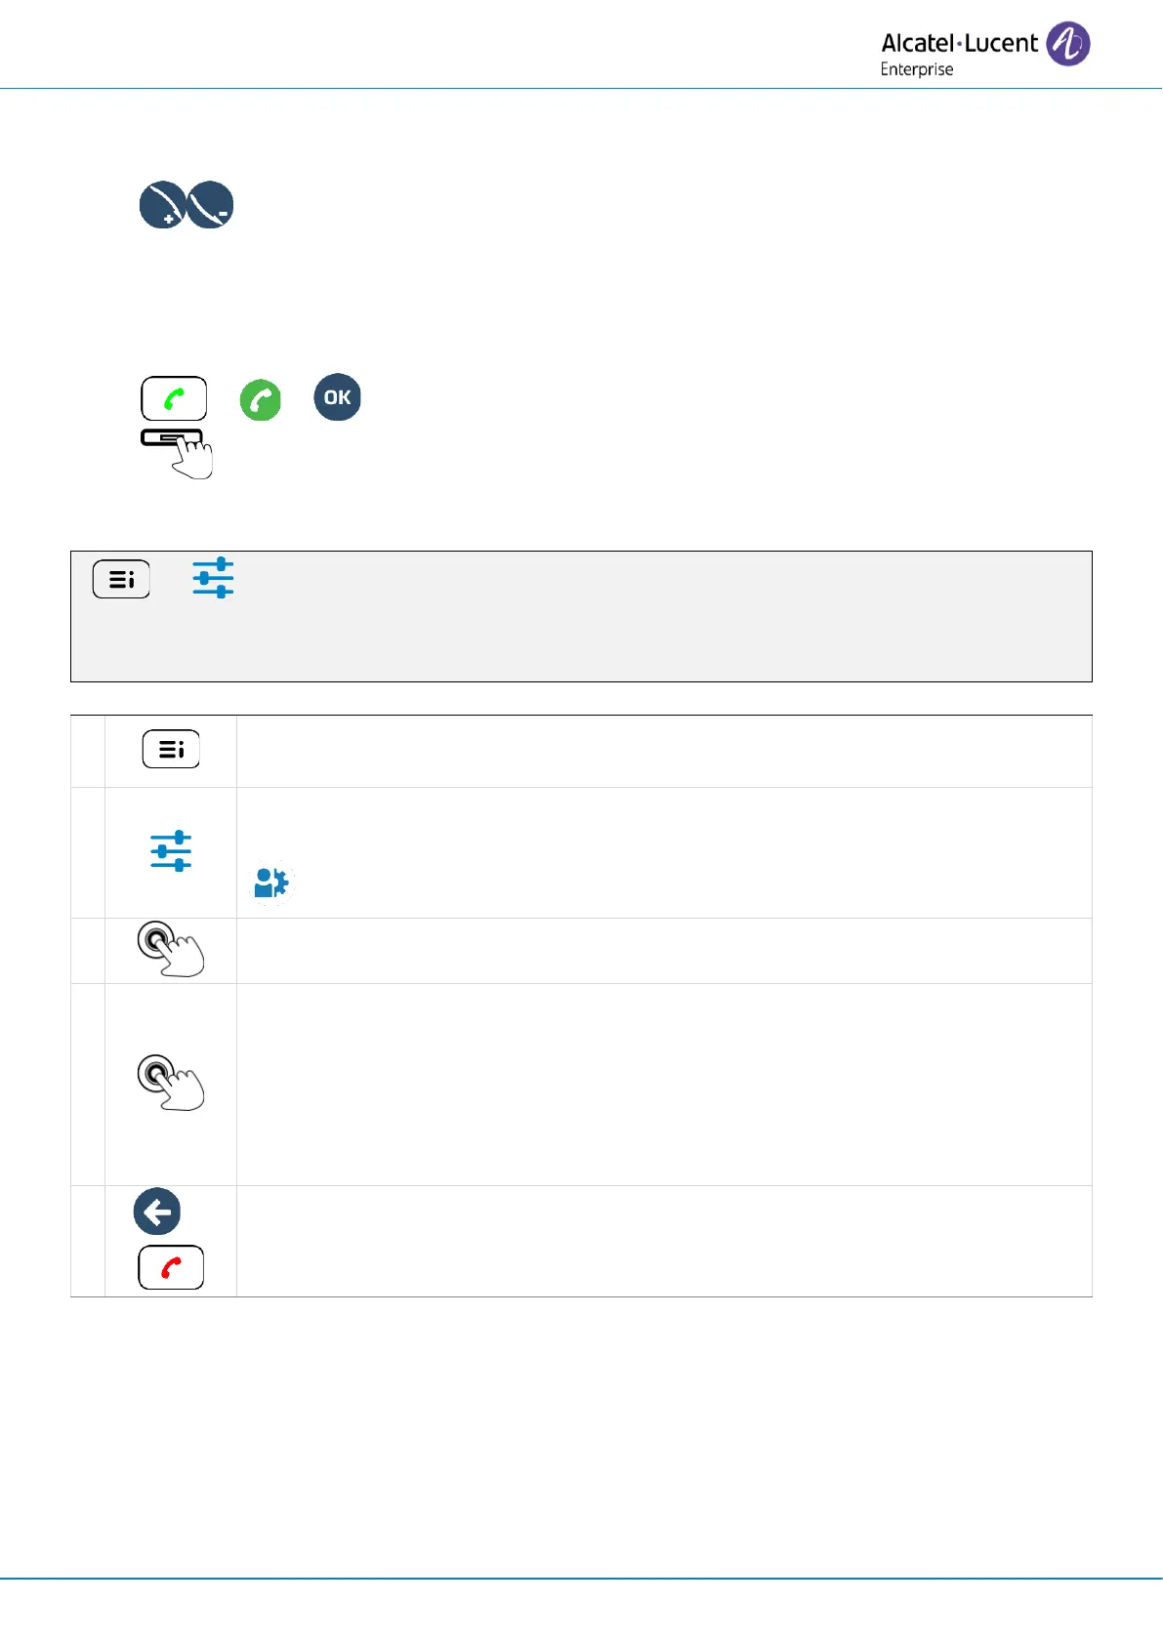Click the volume up handset icon

162,205
